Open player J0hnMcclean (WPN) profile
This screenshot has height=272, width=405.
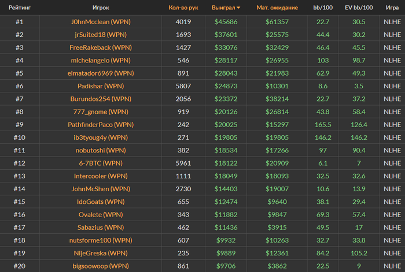[101, 22]
